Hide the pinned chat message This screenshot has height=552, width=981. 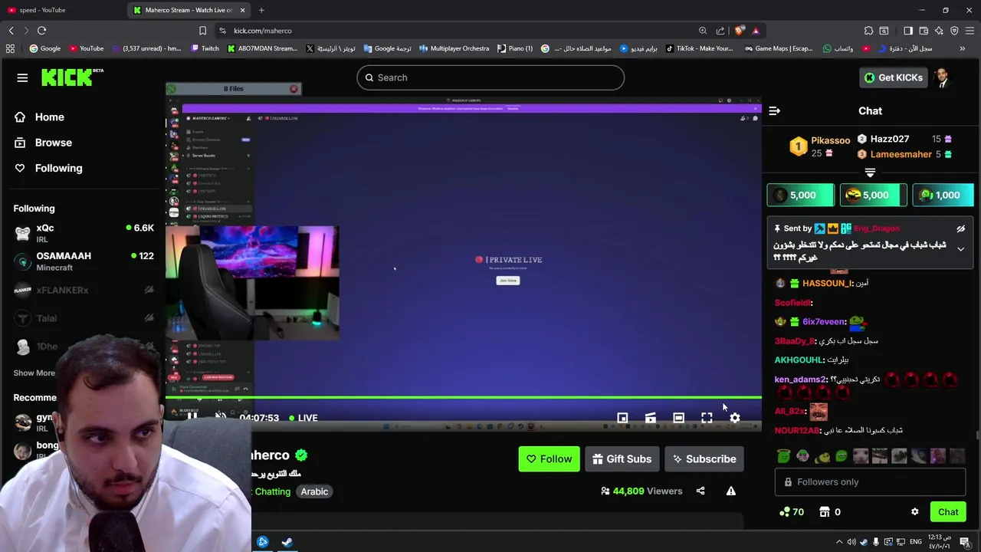960,229
